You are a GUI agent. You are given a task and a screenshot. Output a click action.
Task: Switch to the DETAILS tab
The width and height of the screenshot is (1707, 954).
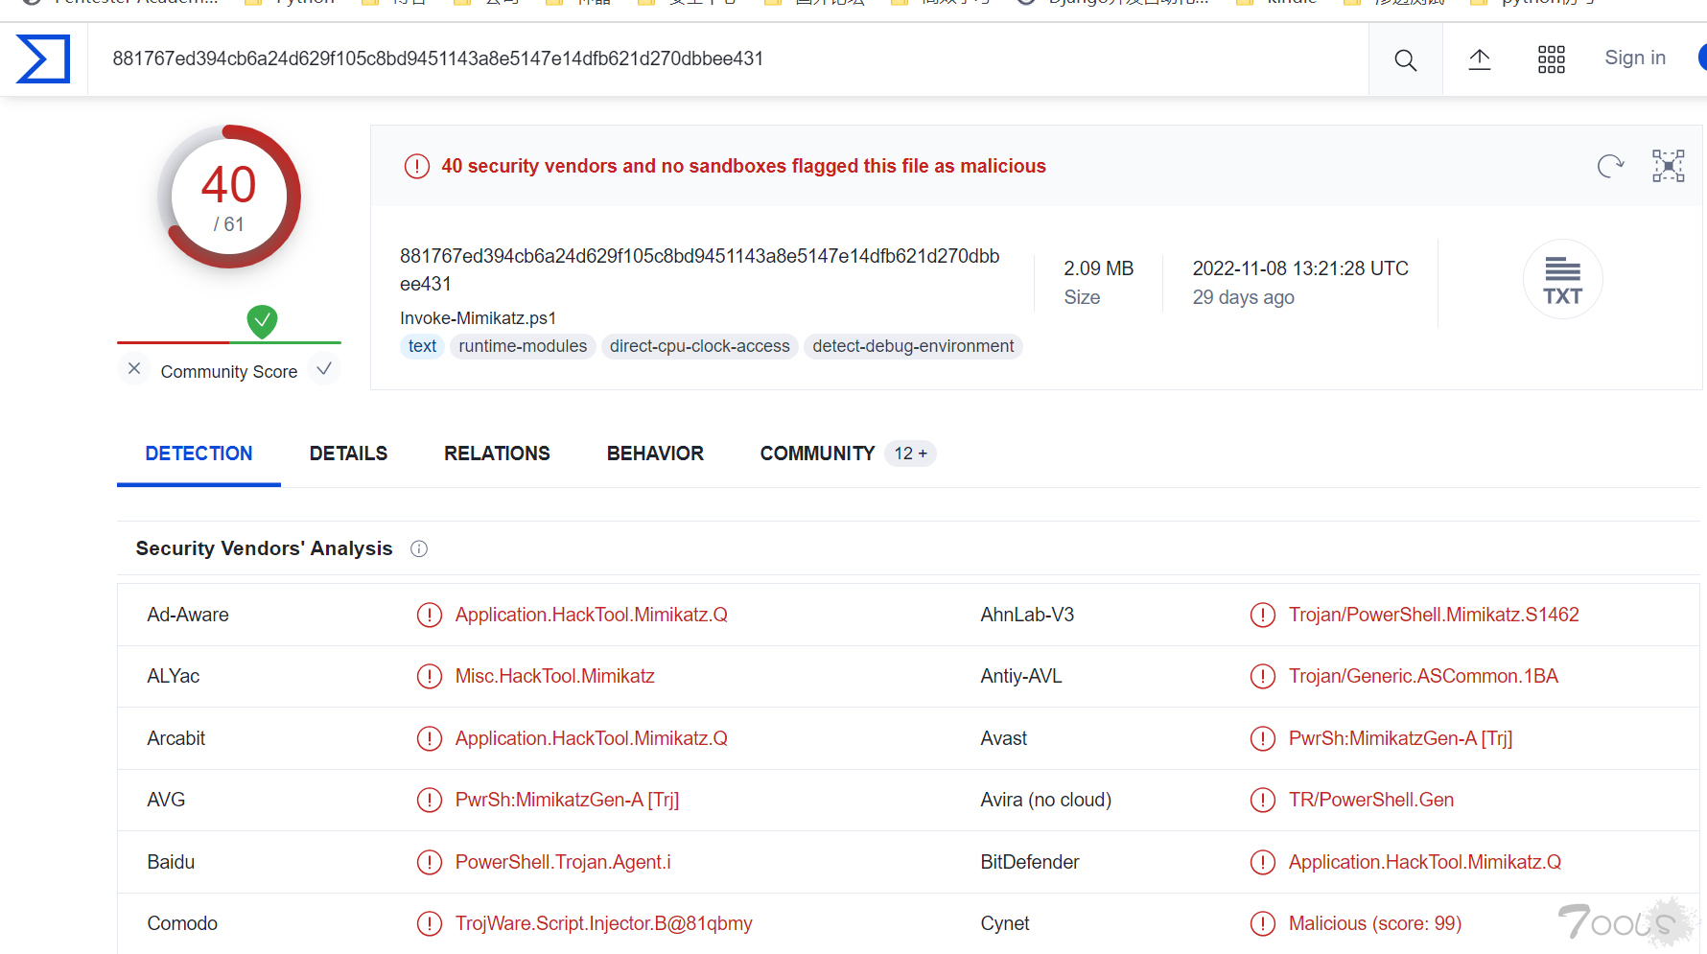coord(348,454)
